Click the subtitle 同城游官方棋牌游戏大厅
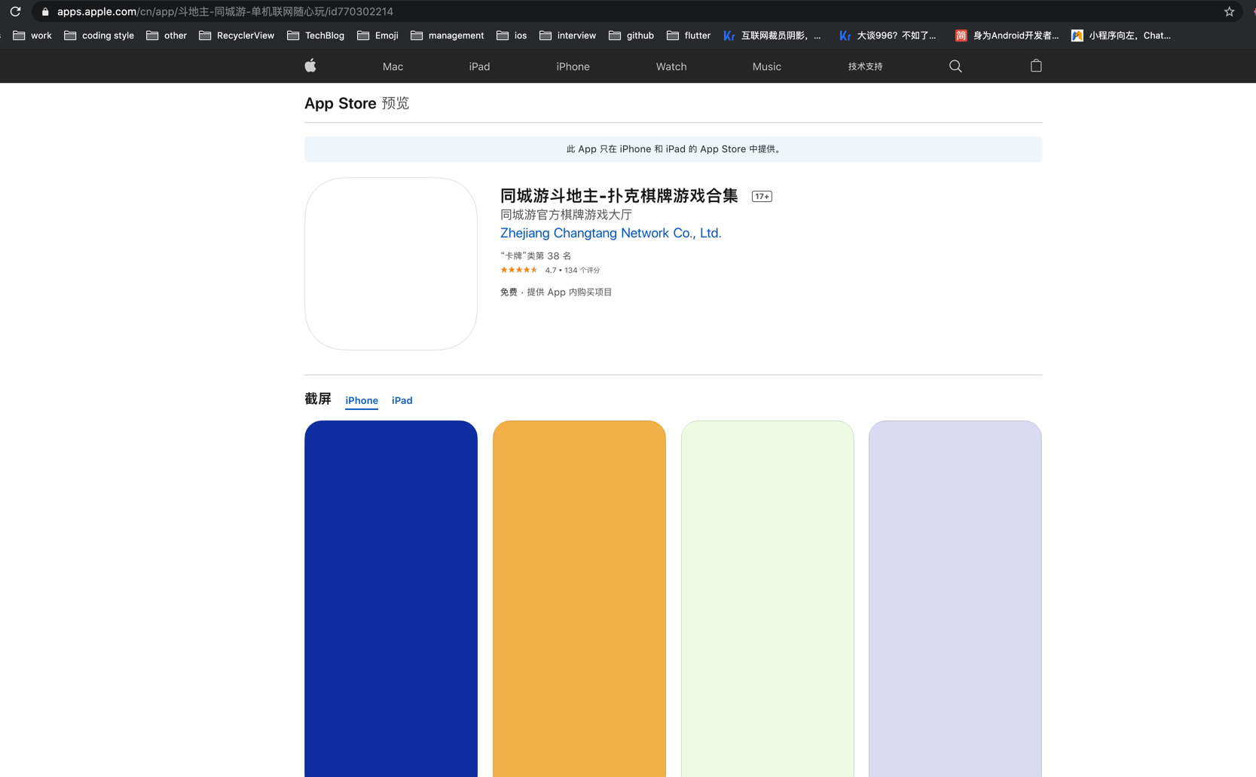Image resolution: width=1256 pixels, height=777 pixels. (566, 215)
